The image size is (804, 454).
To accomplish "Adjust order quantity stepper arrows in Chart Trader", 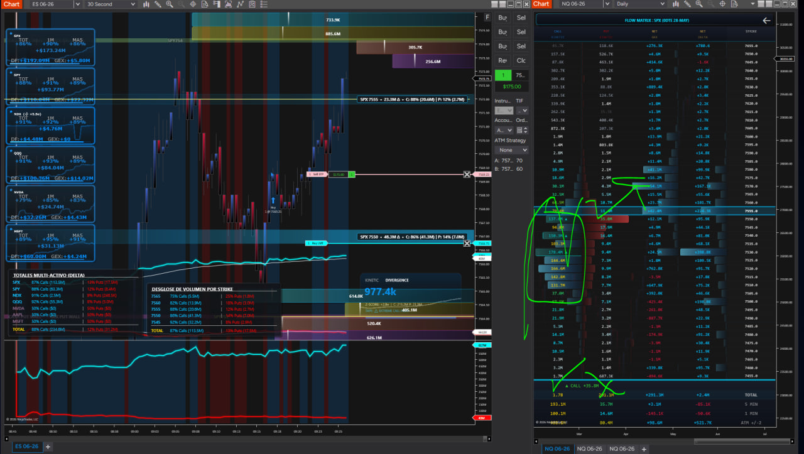I will [526, 130].
